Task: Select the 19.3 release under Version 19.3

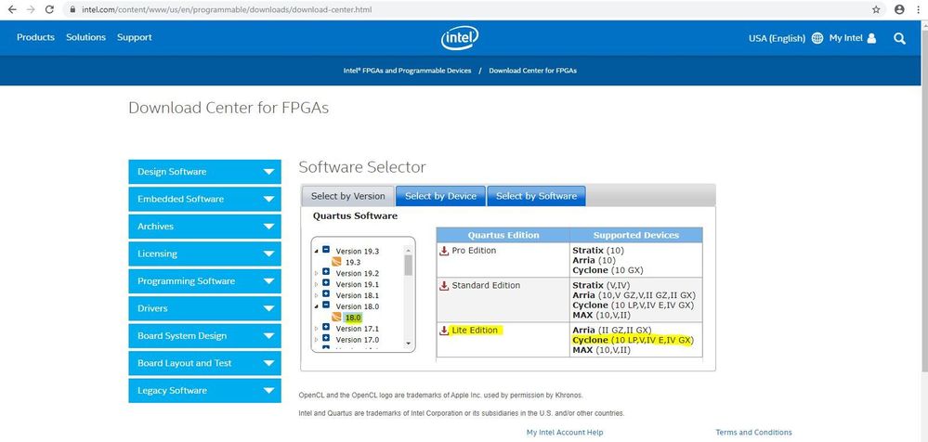Action: pos(353,262)
